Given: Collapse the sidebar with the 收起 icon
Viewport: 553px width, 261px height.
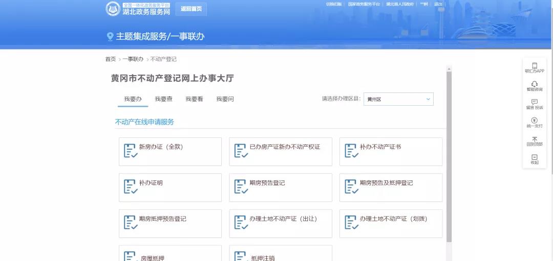Looking at the screenshot, I should click(534, 157).
